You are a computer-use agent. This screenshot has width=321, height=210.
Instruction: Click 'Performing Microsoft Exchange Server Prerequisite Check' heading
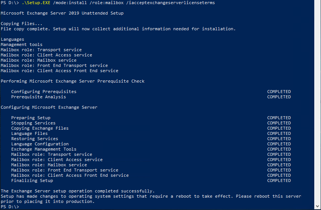[x=72, y=81]
